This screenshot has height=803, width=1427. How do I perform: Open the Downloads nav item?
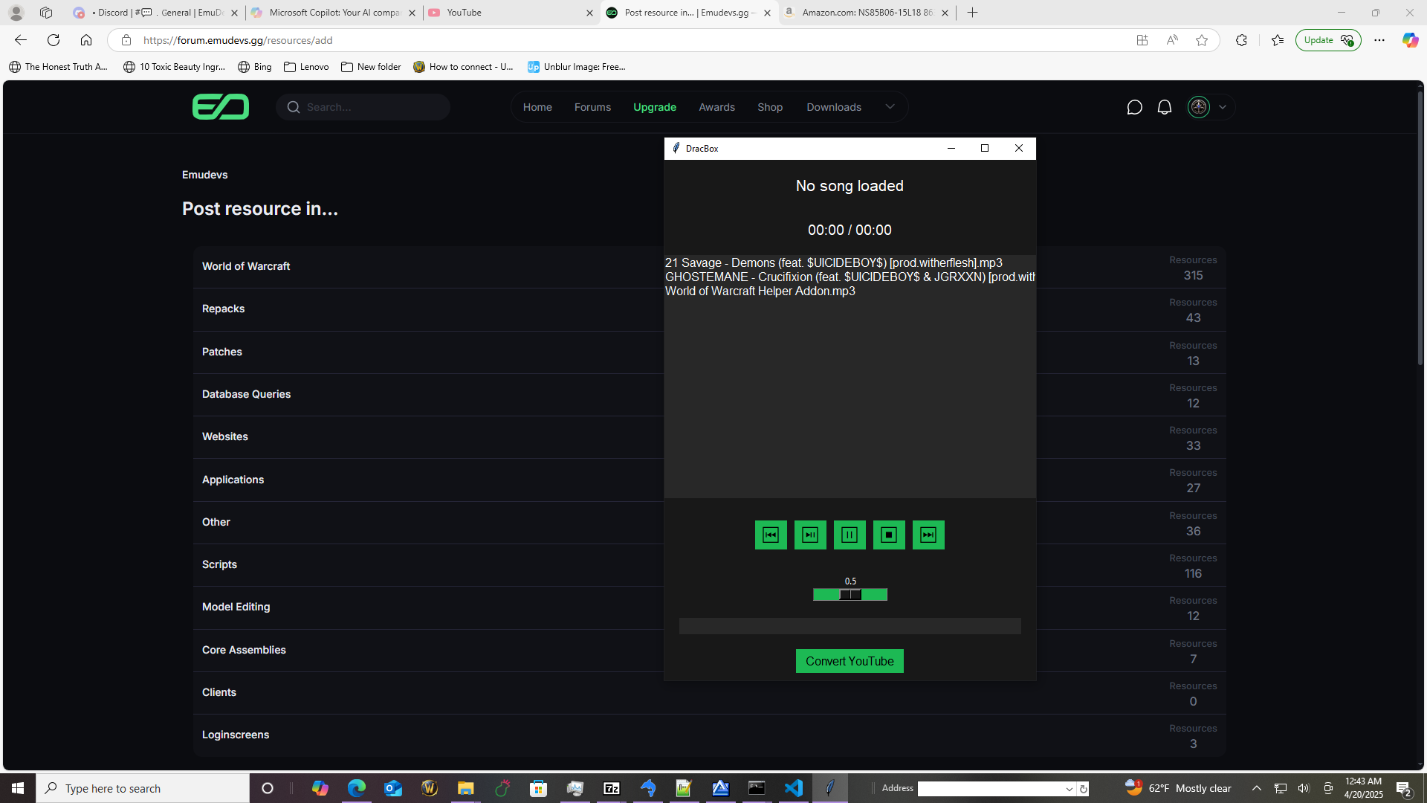(834, 107)
